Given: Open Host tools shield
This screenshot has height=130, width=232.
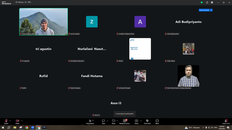Looking at the screenshot, I should click(147, 122).
